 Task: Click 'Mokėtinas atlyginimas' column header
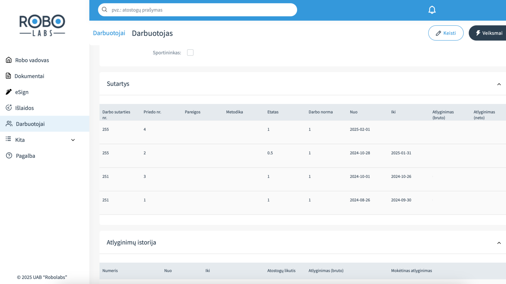coord(412,271)
